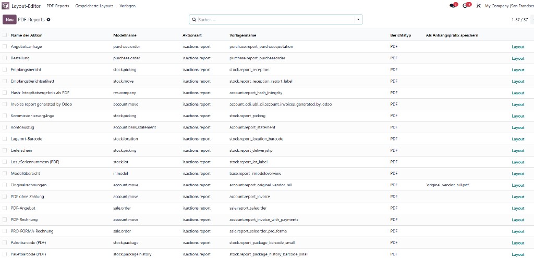Open the activities clock icon
534x259 pixels.
click(x=465, y=6)
